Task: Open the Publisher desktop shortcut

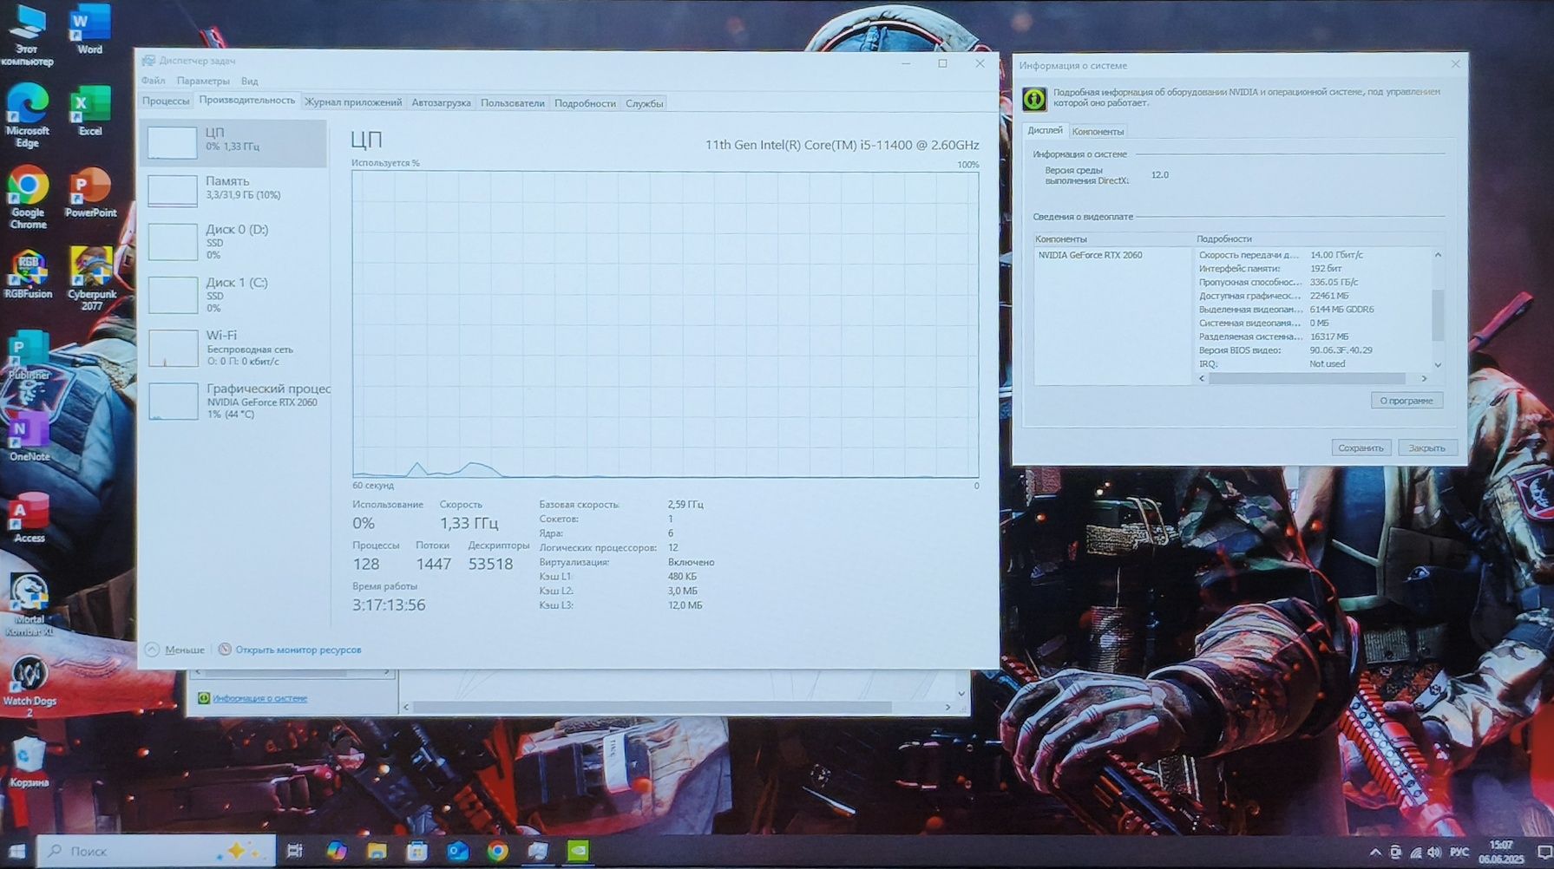Action: (x=29, y=356)
